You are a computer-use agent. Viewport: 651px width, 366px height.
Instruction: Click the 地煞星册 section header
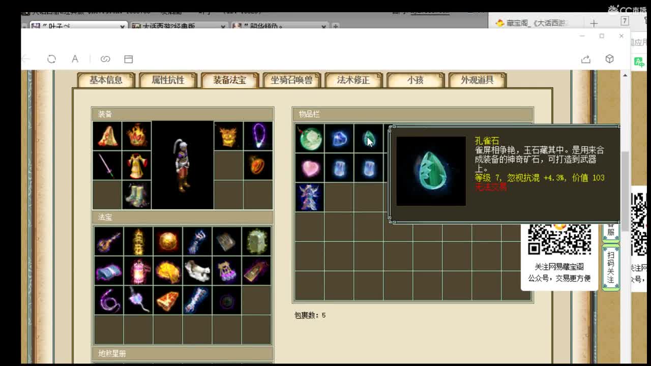(x=183, y=353)
